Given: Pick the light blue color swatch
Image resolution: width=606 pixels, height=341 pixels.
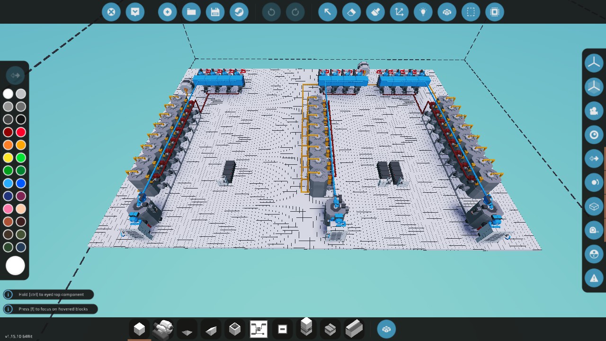Looking at the screenshot, I should coord(8,183).
